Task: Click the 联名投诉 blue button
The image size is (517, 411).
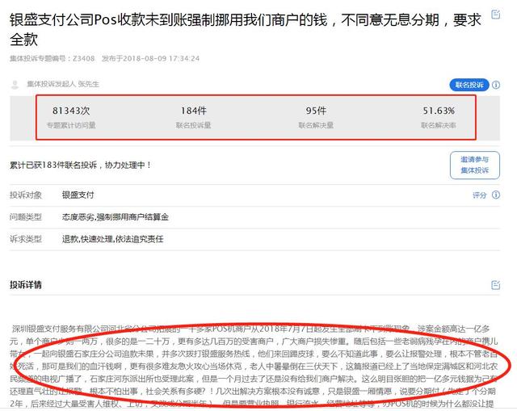Action: click(469, 85)
